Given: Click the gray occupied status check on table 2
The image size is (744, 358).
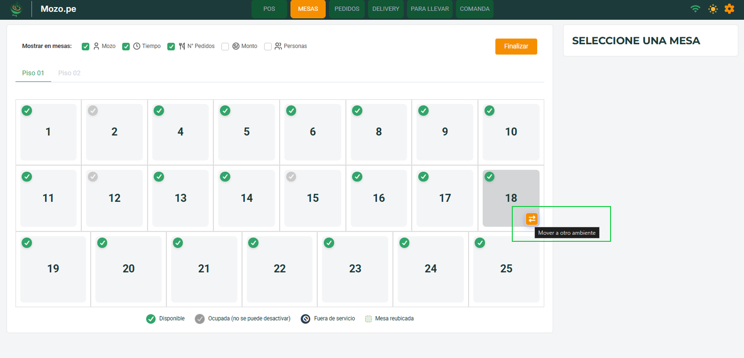Looking at the screenshot, I should (x=93, y=111).
